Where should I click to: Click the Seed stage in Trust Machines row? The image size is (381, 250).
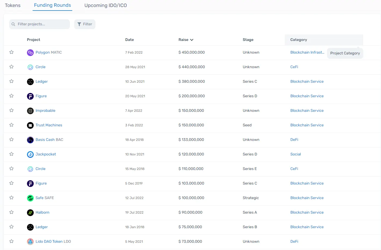[247, 125]
